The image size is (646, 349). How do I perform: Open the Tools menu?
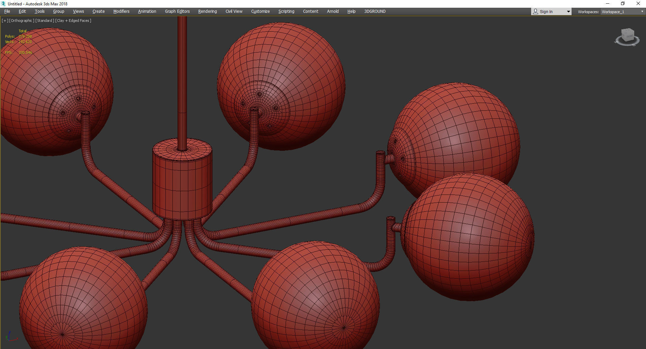[x=39, y=11]
